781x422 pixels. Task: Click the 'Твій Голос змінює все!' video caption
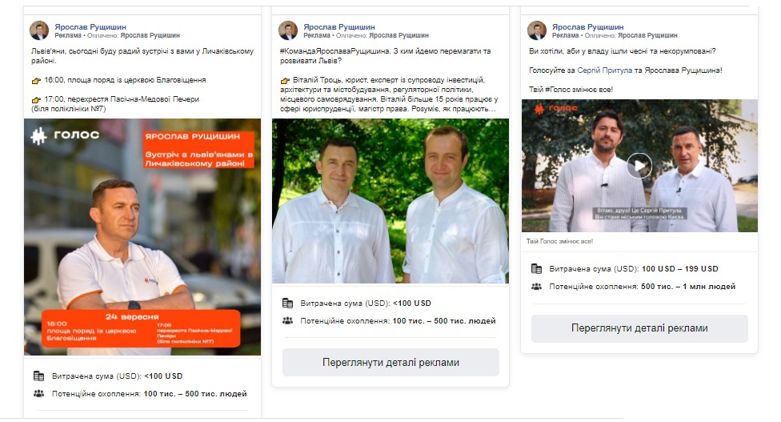(560, 241)
